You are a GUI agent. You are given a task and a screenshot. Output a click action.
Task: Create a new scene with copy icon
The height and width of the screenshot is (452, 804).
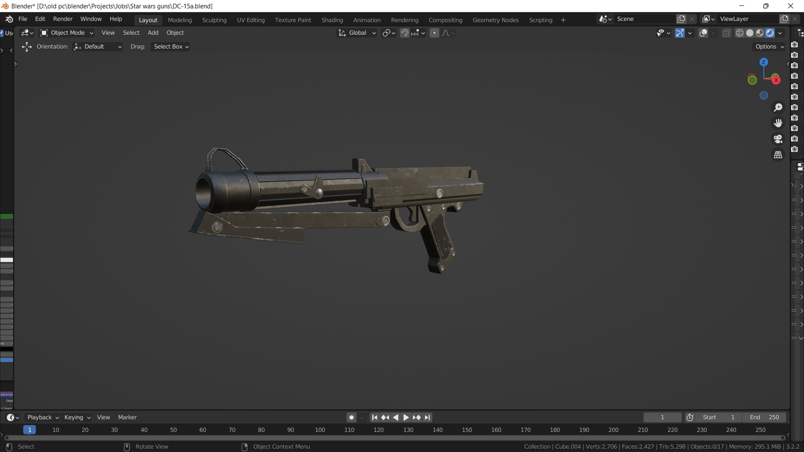681,19
